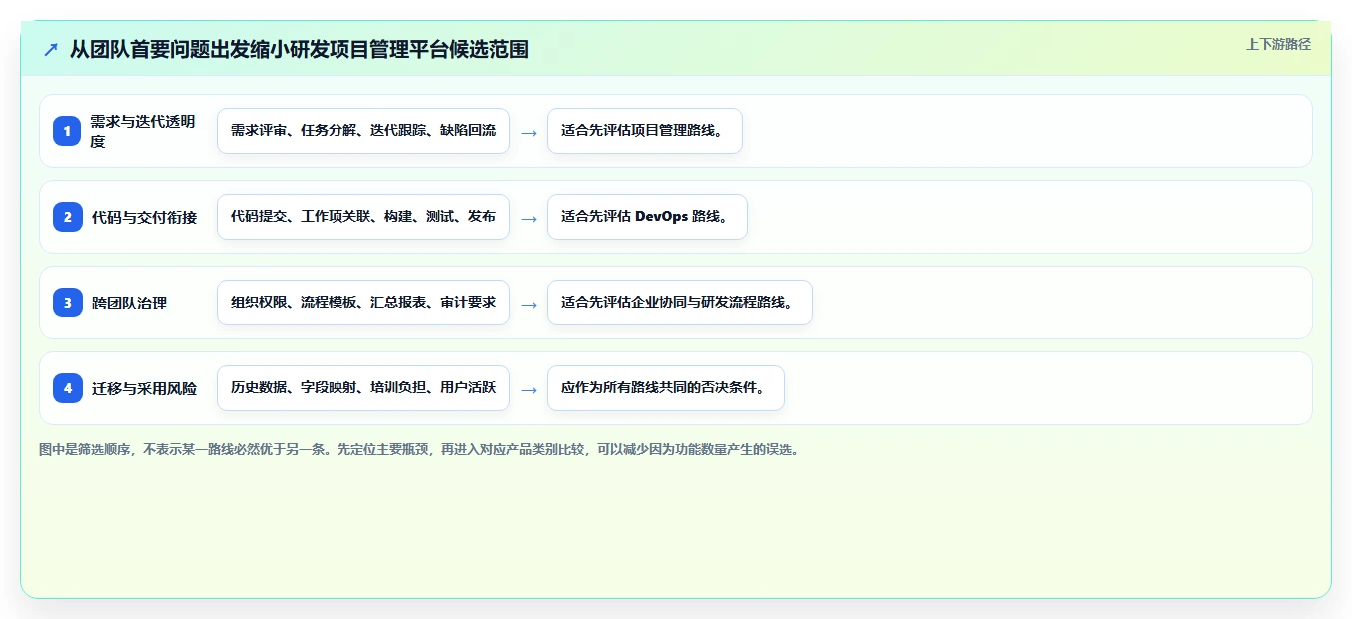
Task: Click the 上下游路径 label
Action: [x=1278, y=44]
